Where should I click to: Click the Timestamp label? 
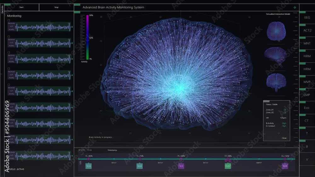[112, 150]
